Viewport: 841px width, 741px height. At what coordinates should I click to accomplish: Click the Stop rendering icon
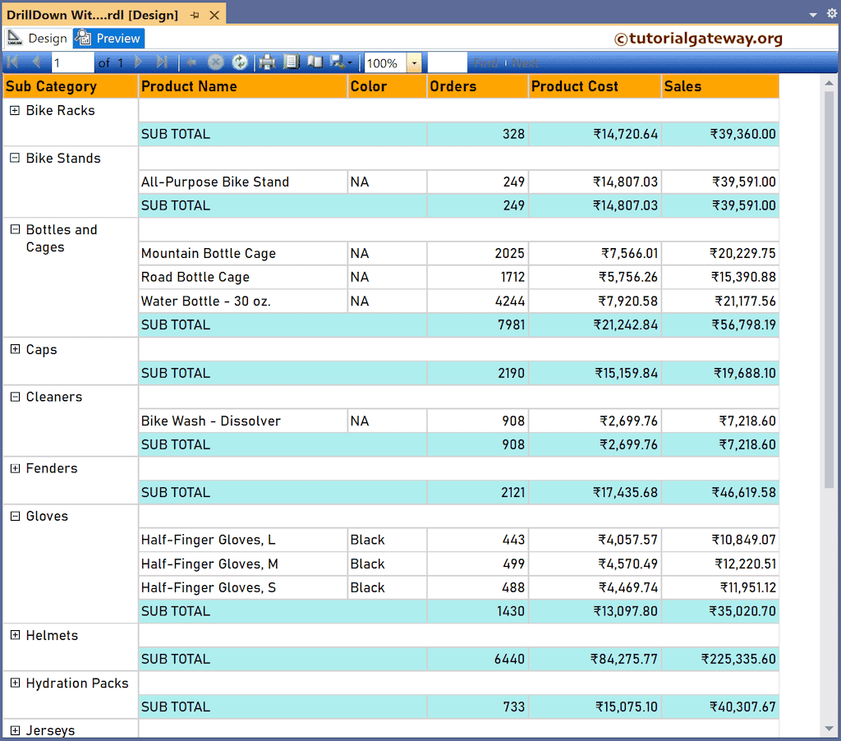[215, 62]
